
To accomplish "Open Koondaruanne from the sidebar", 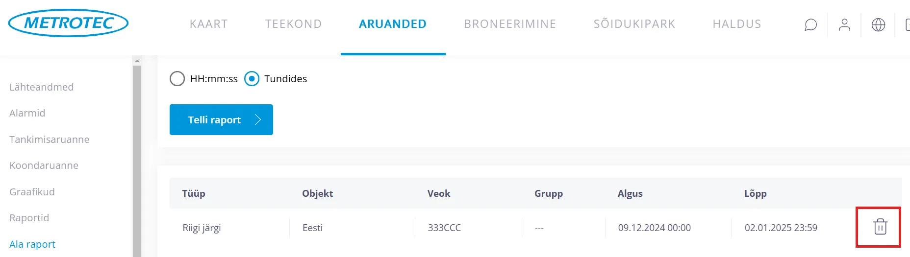I will pyautogui.click(x=44, y=165).
